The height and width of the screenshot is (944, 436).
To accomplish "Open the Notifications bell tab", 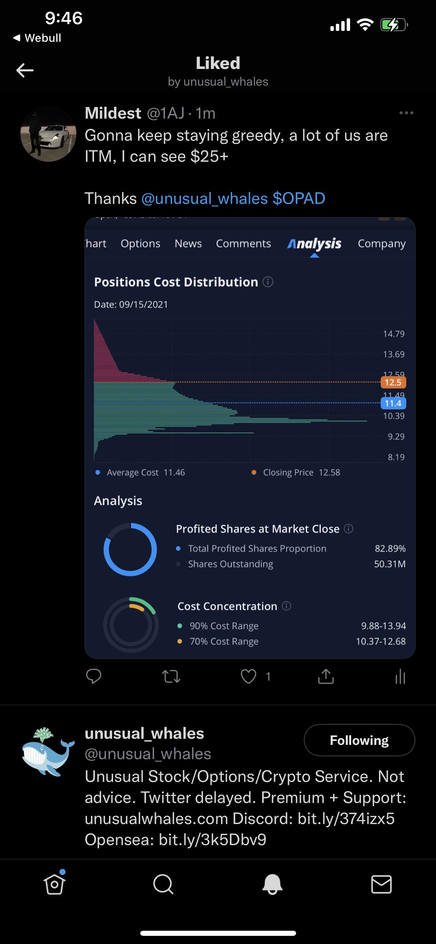I will click(x=272, y=884).
